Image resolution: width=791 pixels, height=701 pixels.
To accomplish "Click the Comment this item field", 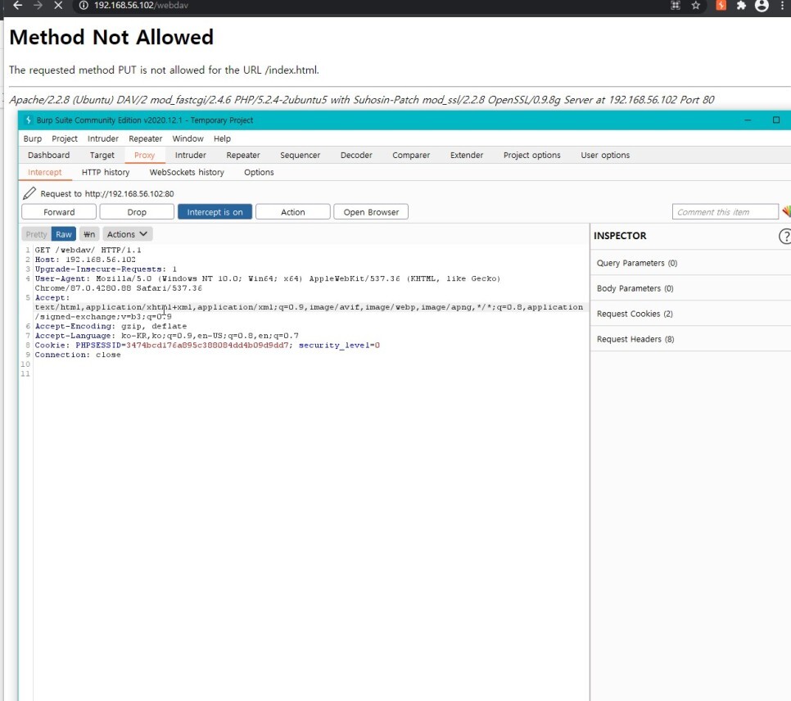I will pyautogui.click(x=725, y=212).
